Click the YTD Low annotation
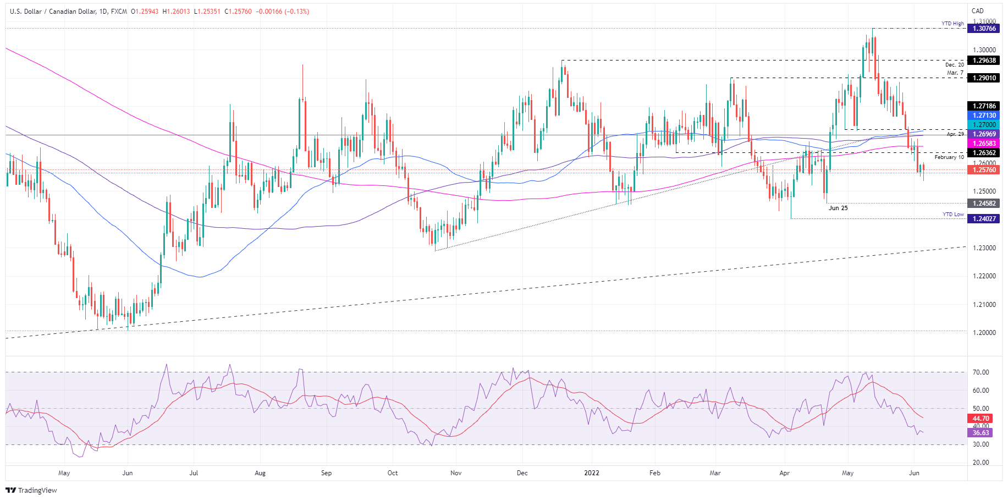The height and width of the screenshot is (500, 1008). point(953,215)
